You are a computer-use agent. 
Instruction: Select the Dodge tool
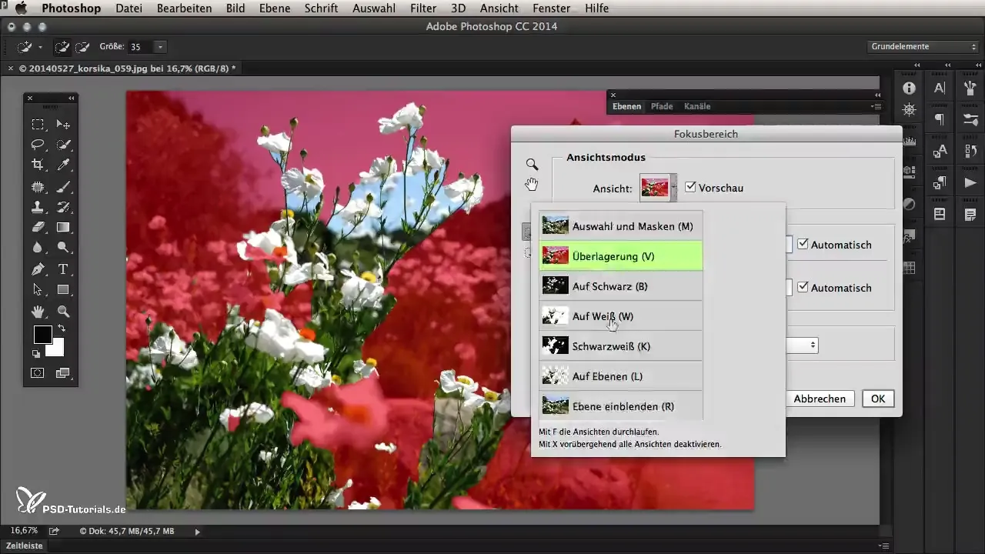click(x=63, y=248)
